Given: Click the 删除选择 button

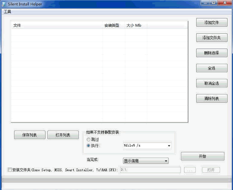Looking at the screenshot, I should point(212,53).
